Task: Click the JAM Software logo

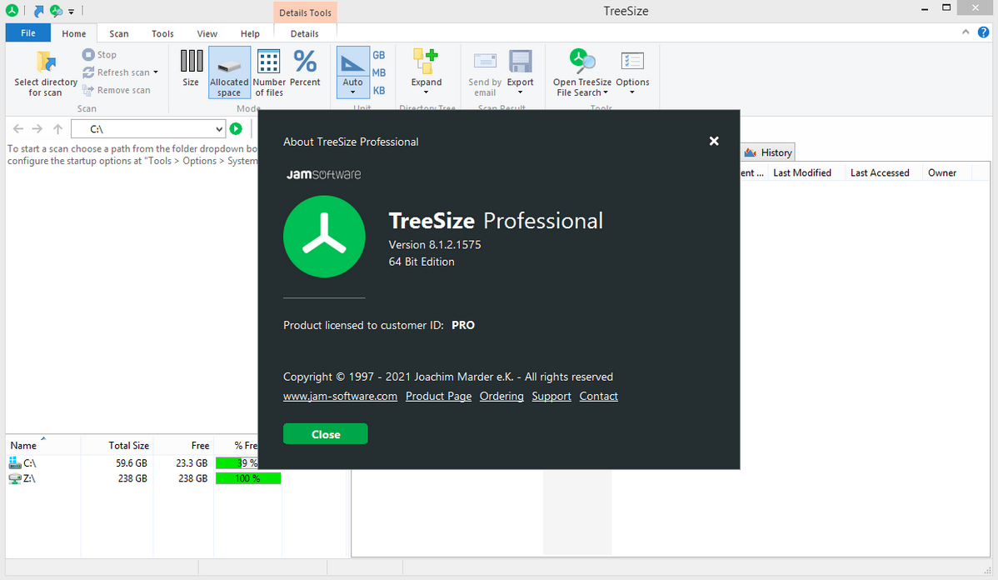Action: click(323, 174)
